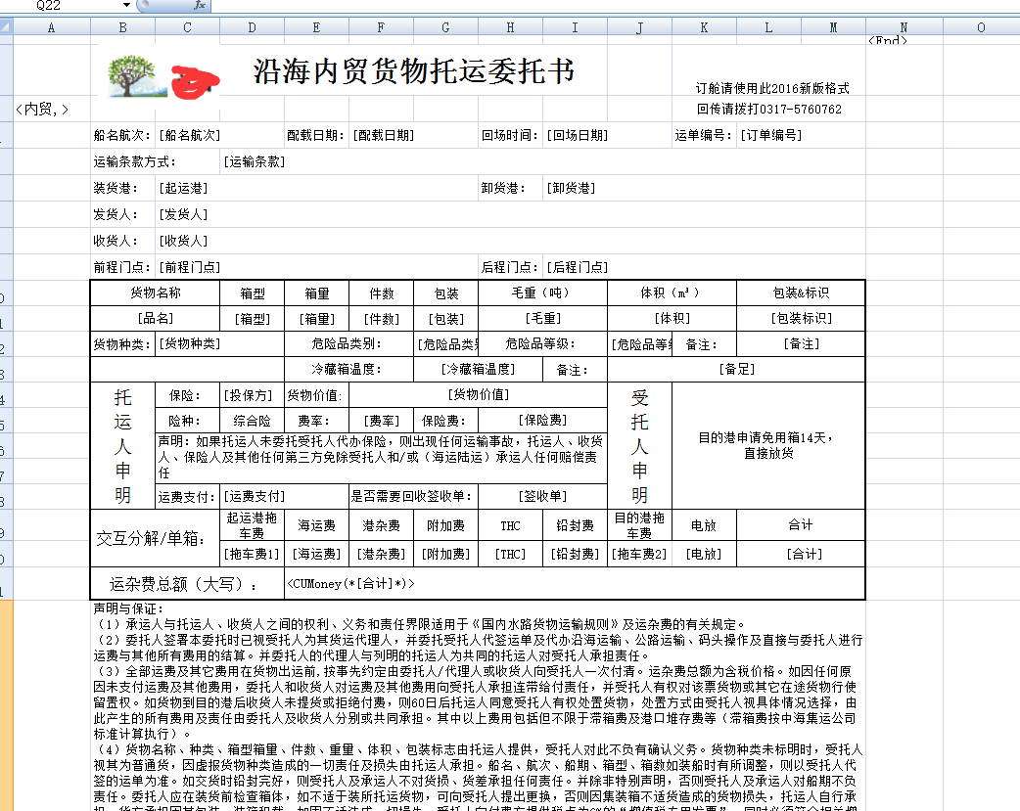This screenshot has width=1020, height=811.
Task: Select the [货物价值] placeholder cell
Action: click(x=478, y=395)
